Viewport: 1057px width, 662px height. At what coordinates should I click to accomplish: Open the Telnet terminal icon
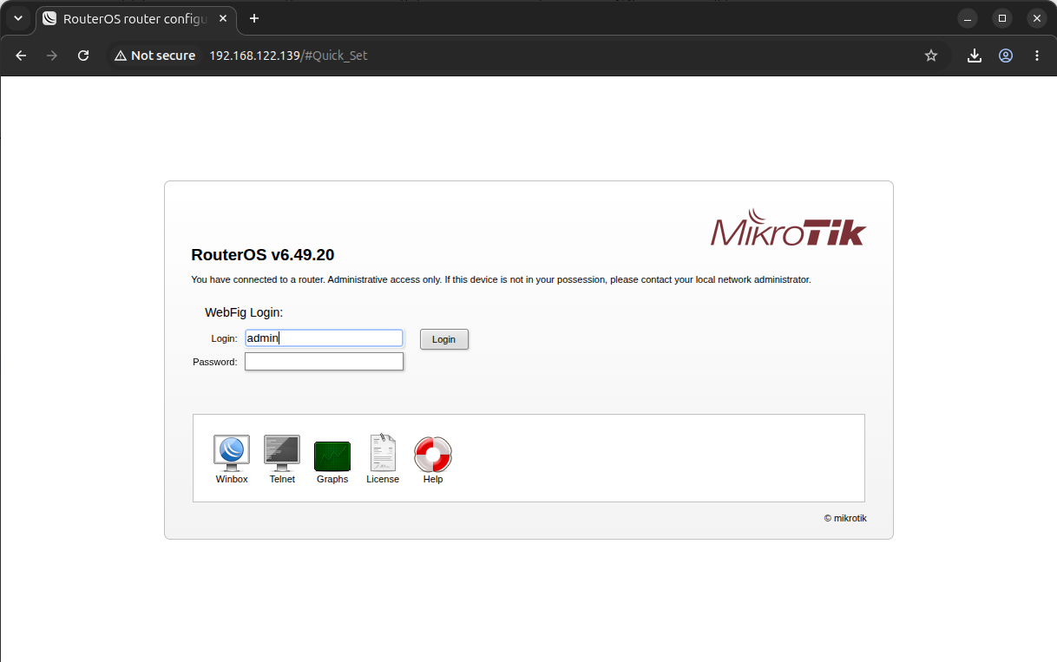click(282, 454)
